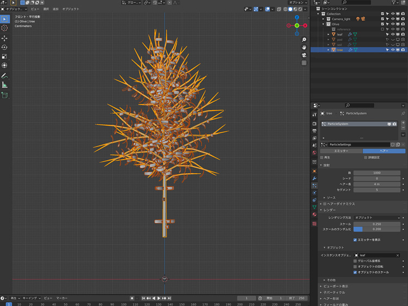The image size is (408, 306).
Task: Collapse the Olive collection in outliner
Action: (323, 24)
